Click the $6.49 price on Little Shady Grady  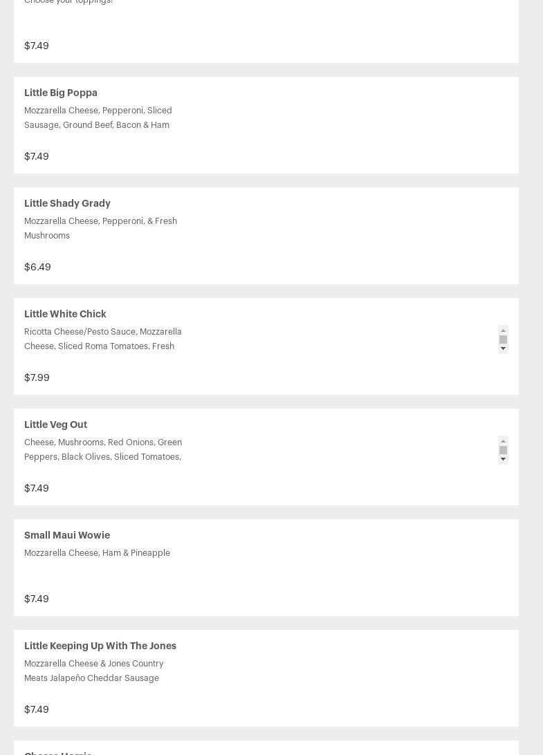pos(37,267)
